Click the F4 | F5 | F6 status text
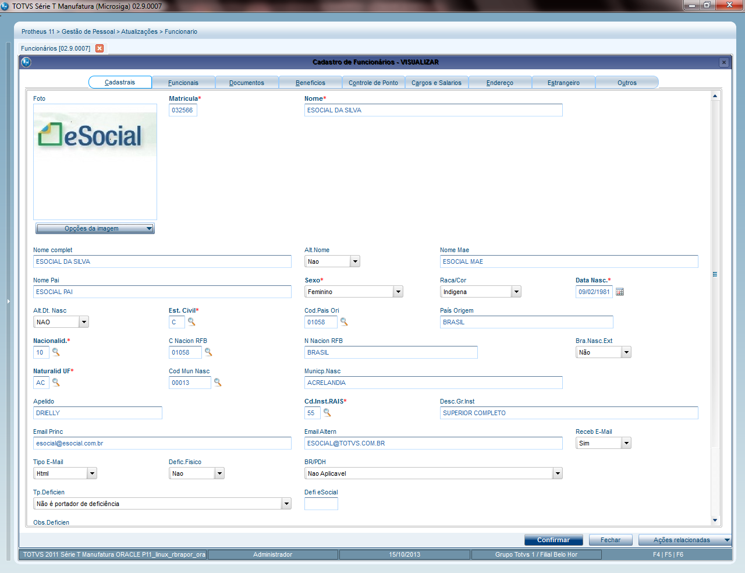 (668, 554)
